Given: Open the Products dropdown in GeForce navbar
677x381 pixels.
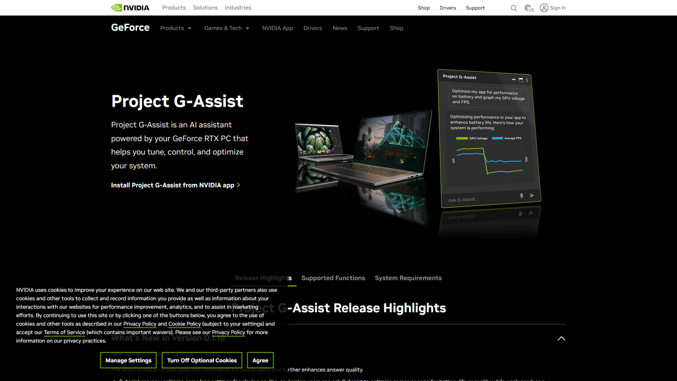Looking at the screenshot, I should 175,28.
